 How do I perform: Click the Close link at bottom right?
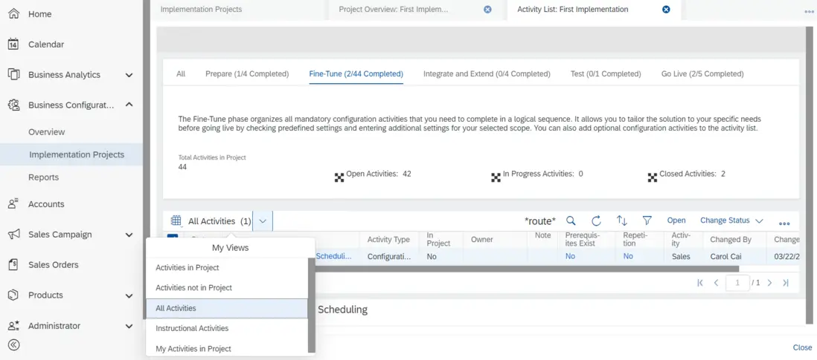click(x=802, y=347)
